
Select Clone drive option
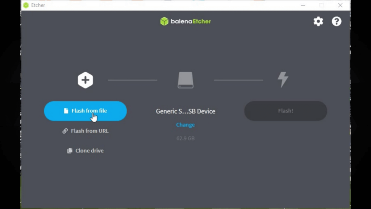tap(86, 151)
